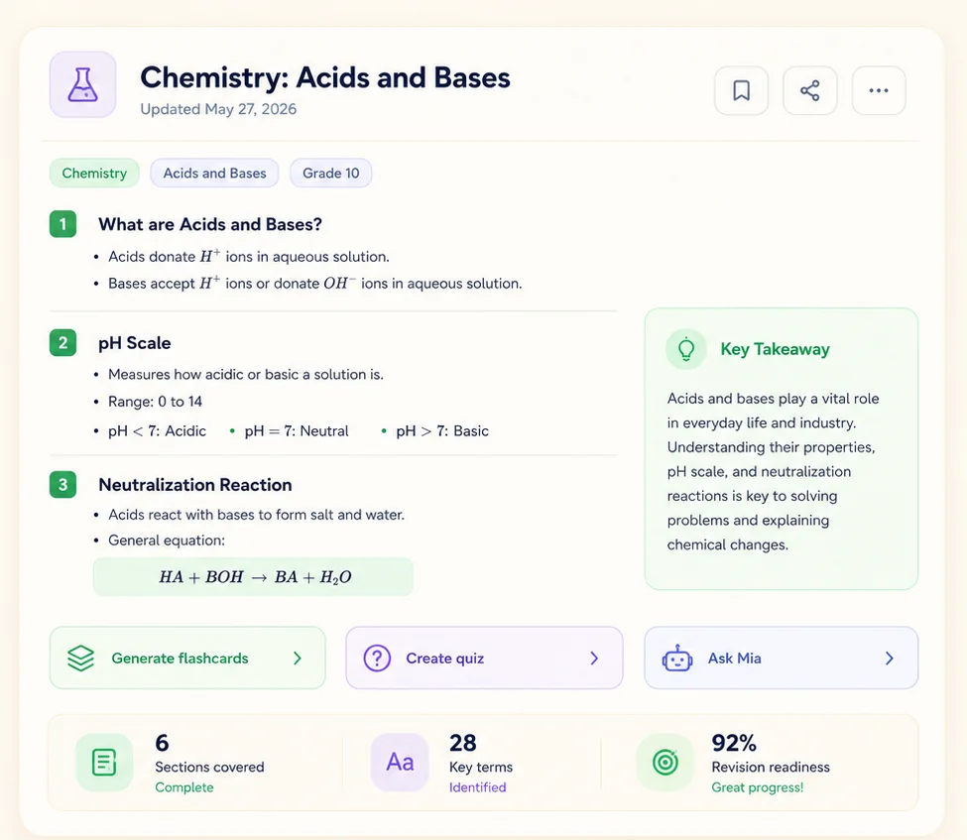Click the Aa key terms icon
Image resolution: width=967 pixels, height=840 pixels.
coord(400,763)
